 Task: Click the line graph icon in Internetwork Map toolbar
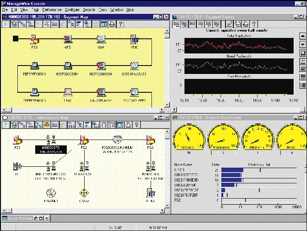click(x=55, y=125)
